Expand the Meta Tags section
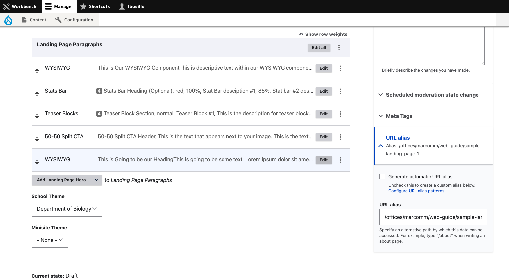 433,116
